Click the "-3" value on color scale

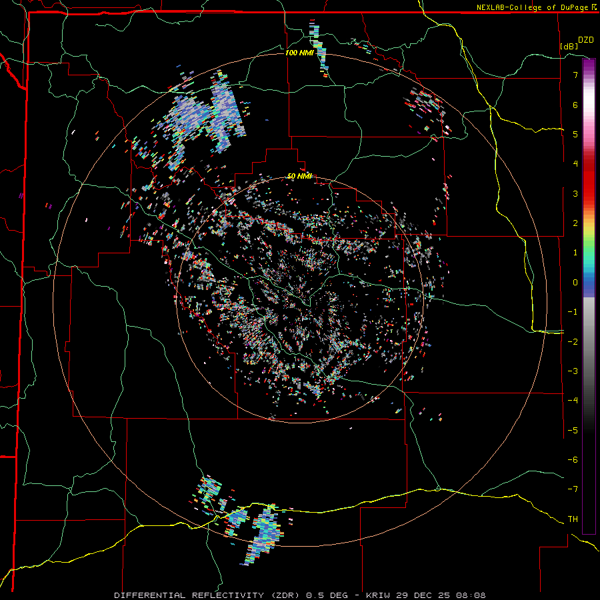(x=573, y=371)
